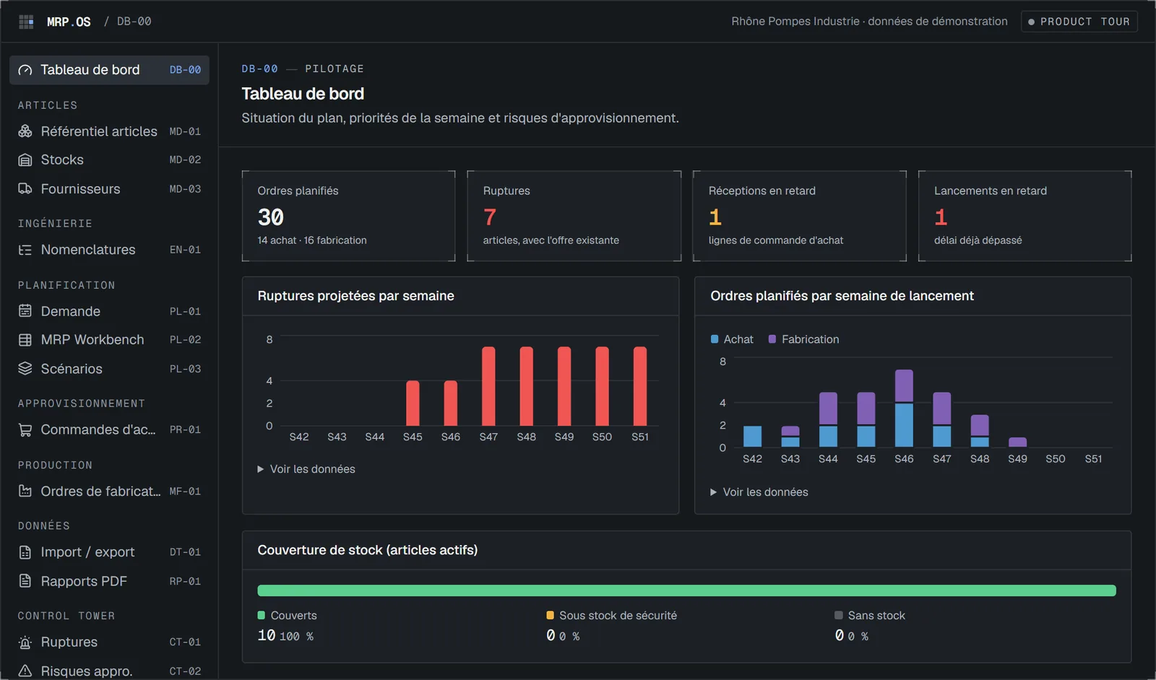Image resolution: width=1156 pixels, height=680 pixels.
Task: Click the Sous stock de sécurité orange swatch
Action: tap(551, 616)
